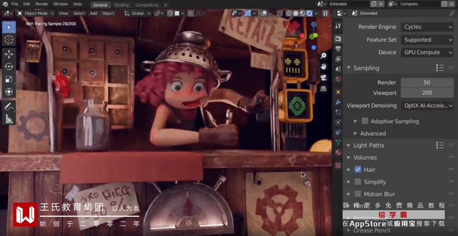Choose the Rotate tool
This screenshot has height=236, width=458.
(9, 67)
